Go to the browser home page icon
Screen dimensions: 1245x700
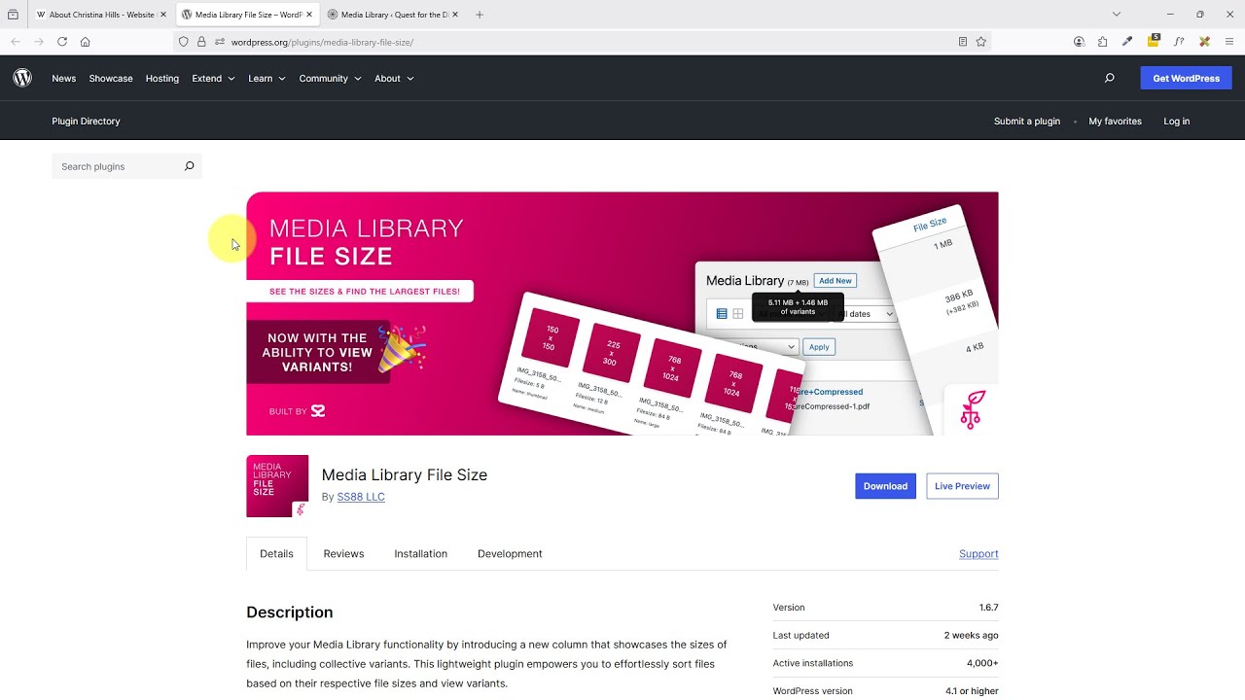[x=86, y=42]
